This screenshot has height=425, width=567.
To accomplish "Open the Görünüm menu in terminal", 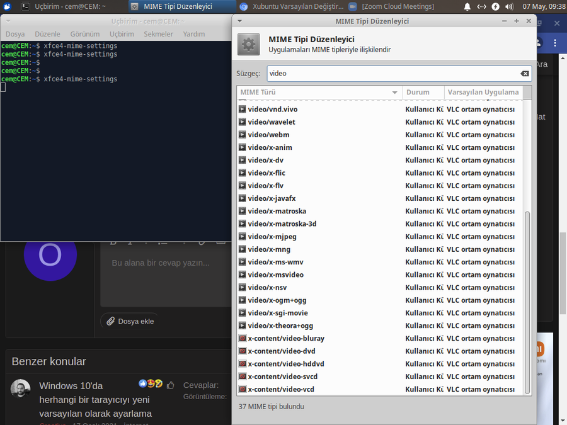I will pyautogui.click(x=85, y=34).
